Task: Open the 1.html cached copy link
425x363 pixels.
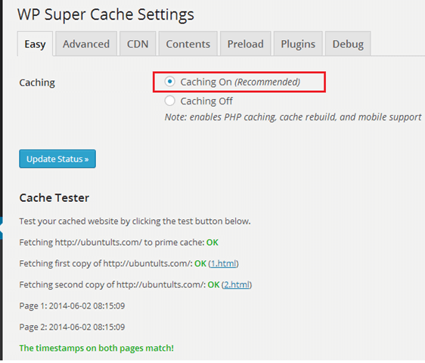Action: tap(223, 263)
